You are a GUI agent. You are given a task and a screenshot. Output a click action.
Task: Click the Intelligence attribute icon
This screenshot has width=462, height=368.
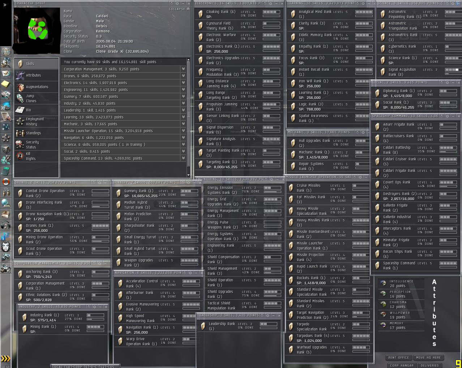pos(383,283)
